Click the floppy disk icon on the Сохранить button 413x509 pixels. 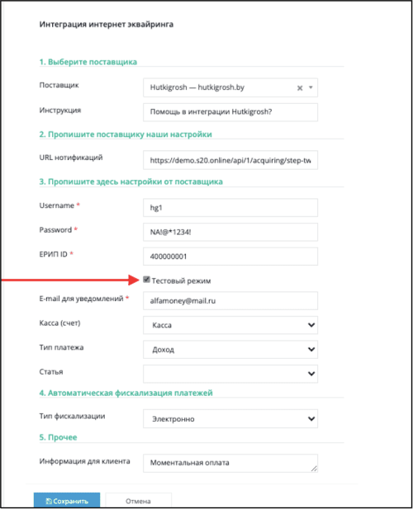click(49, 502)
